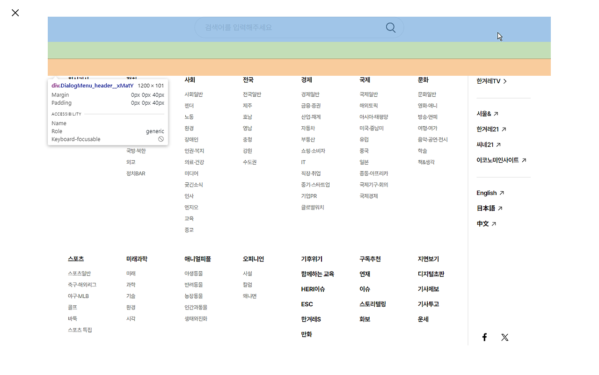Image resolution: width=599 pixels, height=375 pixels.
Task: Open the 정치BAR link
Action: click(x=136, y=173)
